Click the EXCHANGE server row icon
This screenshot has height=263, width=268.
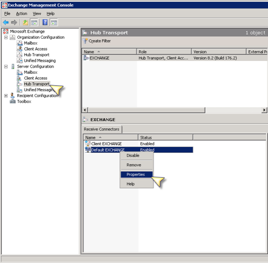coord(86,58)
